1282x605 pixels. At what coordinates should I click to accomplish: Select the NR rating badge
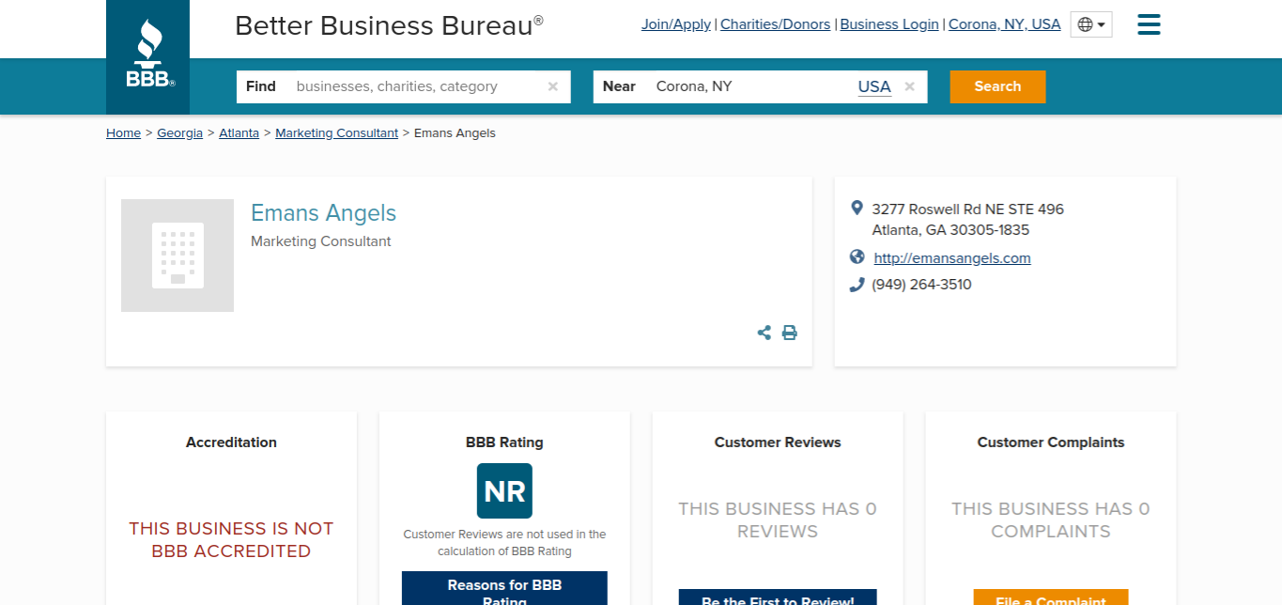[504, 490]
